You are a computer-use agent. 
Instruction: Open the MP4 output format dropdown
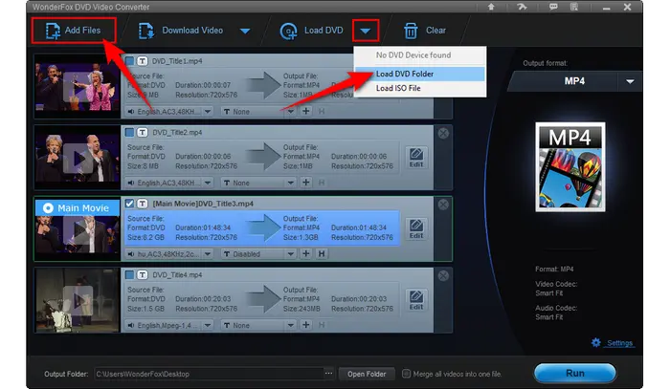(630, 81)
